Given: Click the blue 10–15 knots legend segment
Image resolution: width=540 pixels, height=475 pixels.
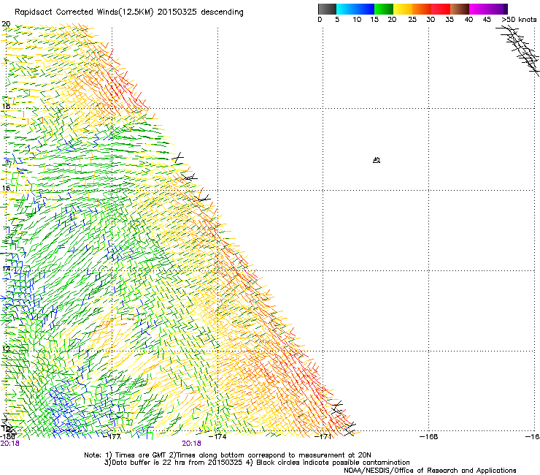Looking at the screenshot, I should [x=365, y=9].
